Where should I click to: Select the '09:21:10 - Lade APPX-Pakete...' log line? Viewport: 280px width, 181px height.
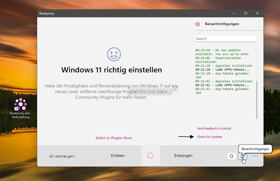[222, 70]
